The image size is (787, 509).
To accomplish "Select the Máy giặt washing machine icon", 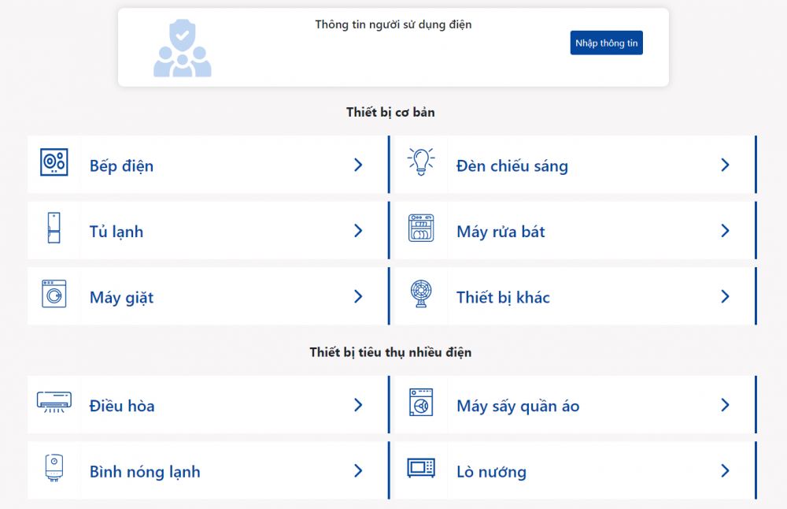I will pos(54,296).
